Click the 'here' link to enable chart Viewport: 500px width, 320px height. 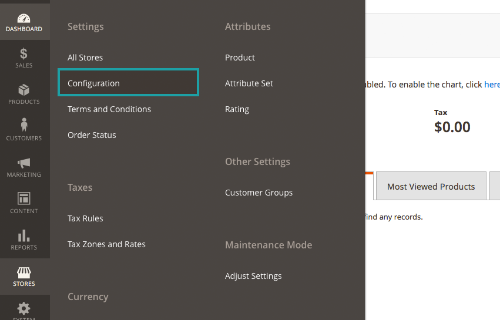point(492,85)
